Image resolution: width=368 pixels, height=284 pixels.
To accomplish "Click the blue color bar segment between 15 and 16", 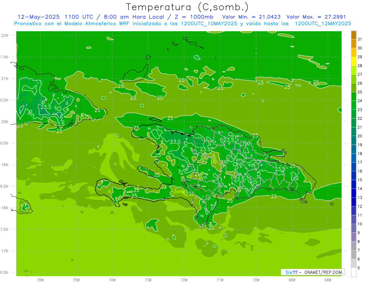I will click(x=354, y=176).
